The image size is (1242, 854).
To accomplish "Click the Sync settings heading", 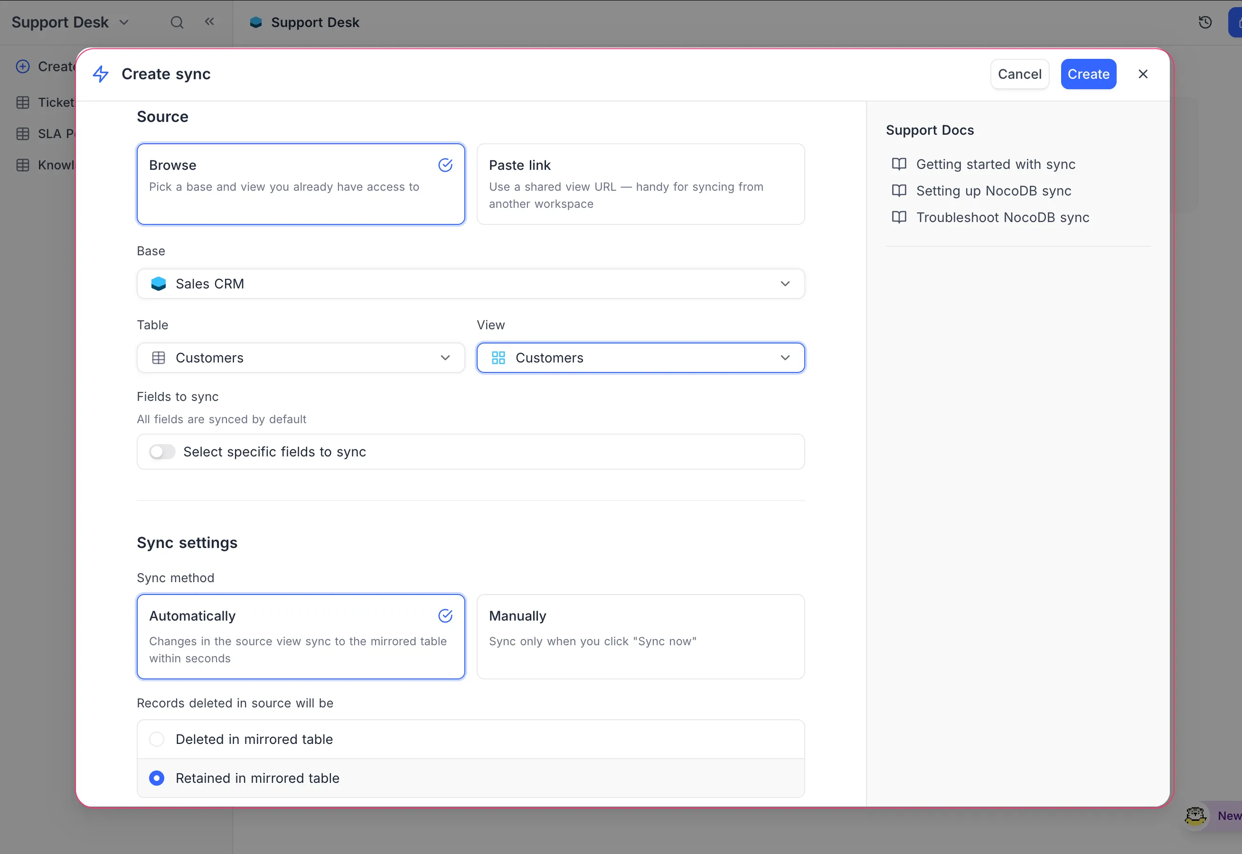I will (187, 543).
